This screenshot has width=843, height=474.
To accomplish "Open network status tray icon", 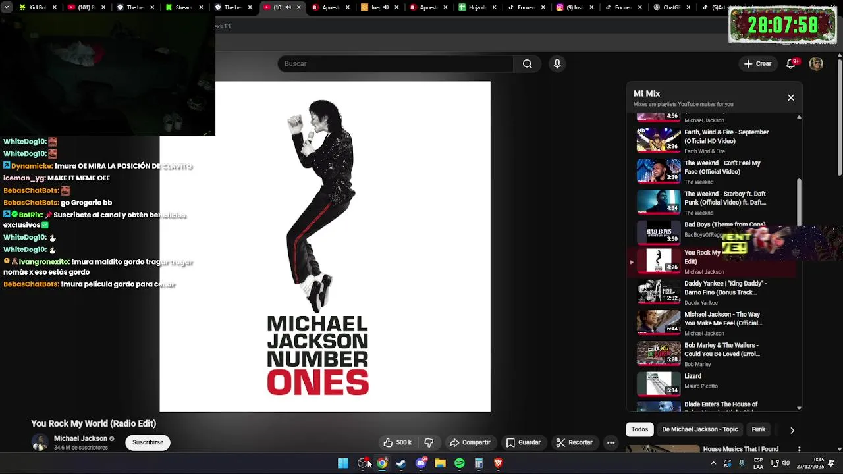I will click(x=775, y=463).
